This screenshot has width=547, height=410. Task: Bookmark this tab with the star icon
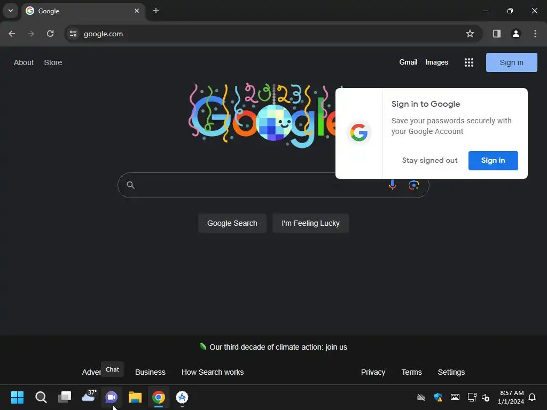pos(470,34)
